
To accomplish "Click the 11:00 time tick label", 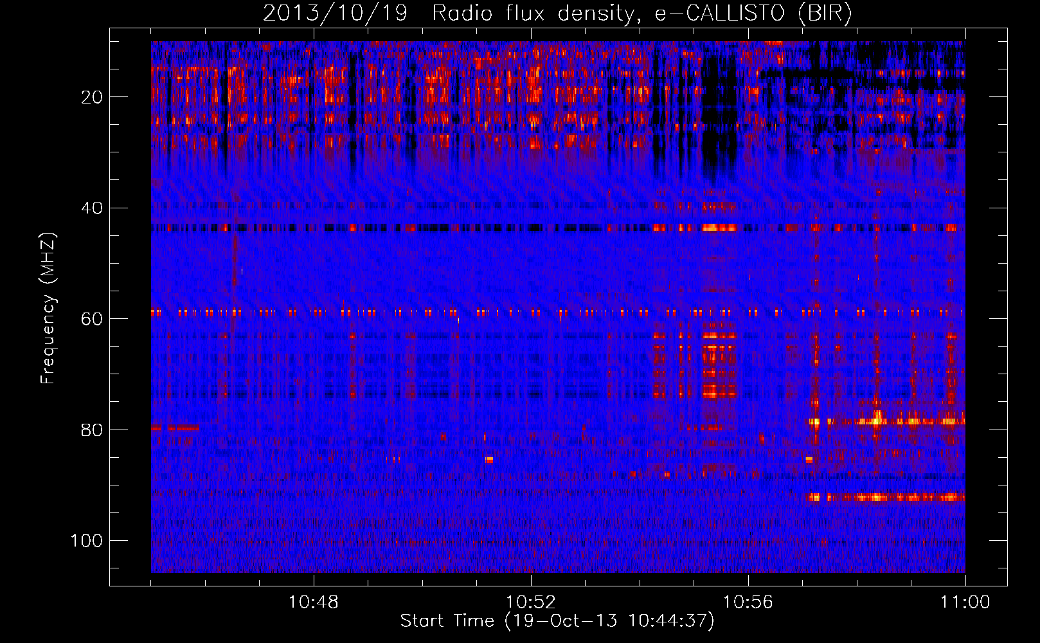I will [x=965, y=602].
